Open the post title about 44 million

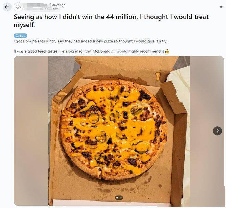point(111,21)
